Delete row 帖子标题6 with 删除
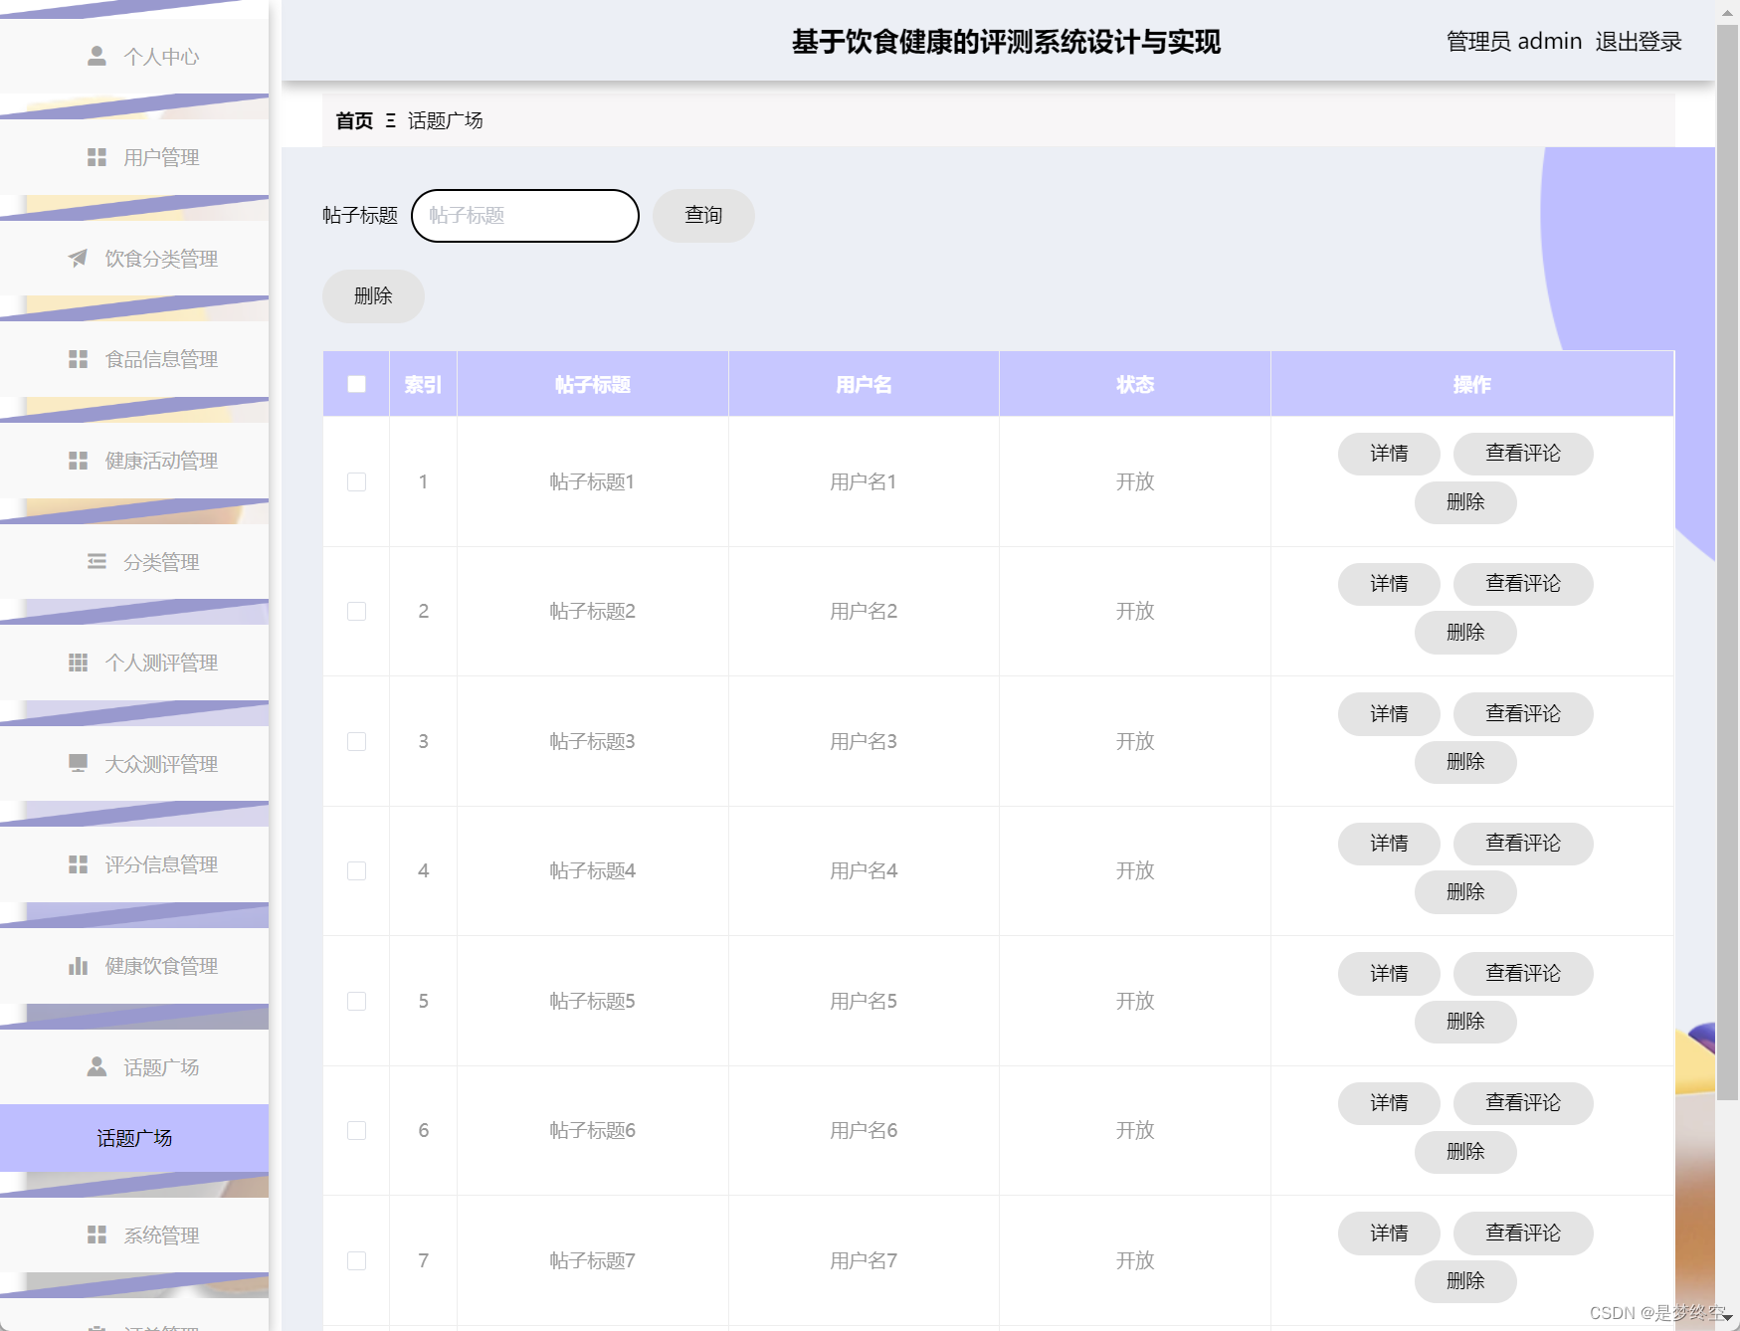Viewport: 1740px width, 1331px height. [1465, 1152]
